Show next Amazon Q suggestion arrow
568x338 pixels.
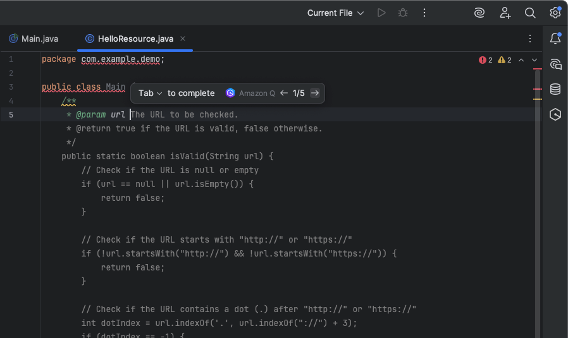[314, 93]
